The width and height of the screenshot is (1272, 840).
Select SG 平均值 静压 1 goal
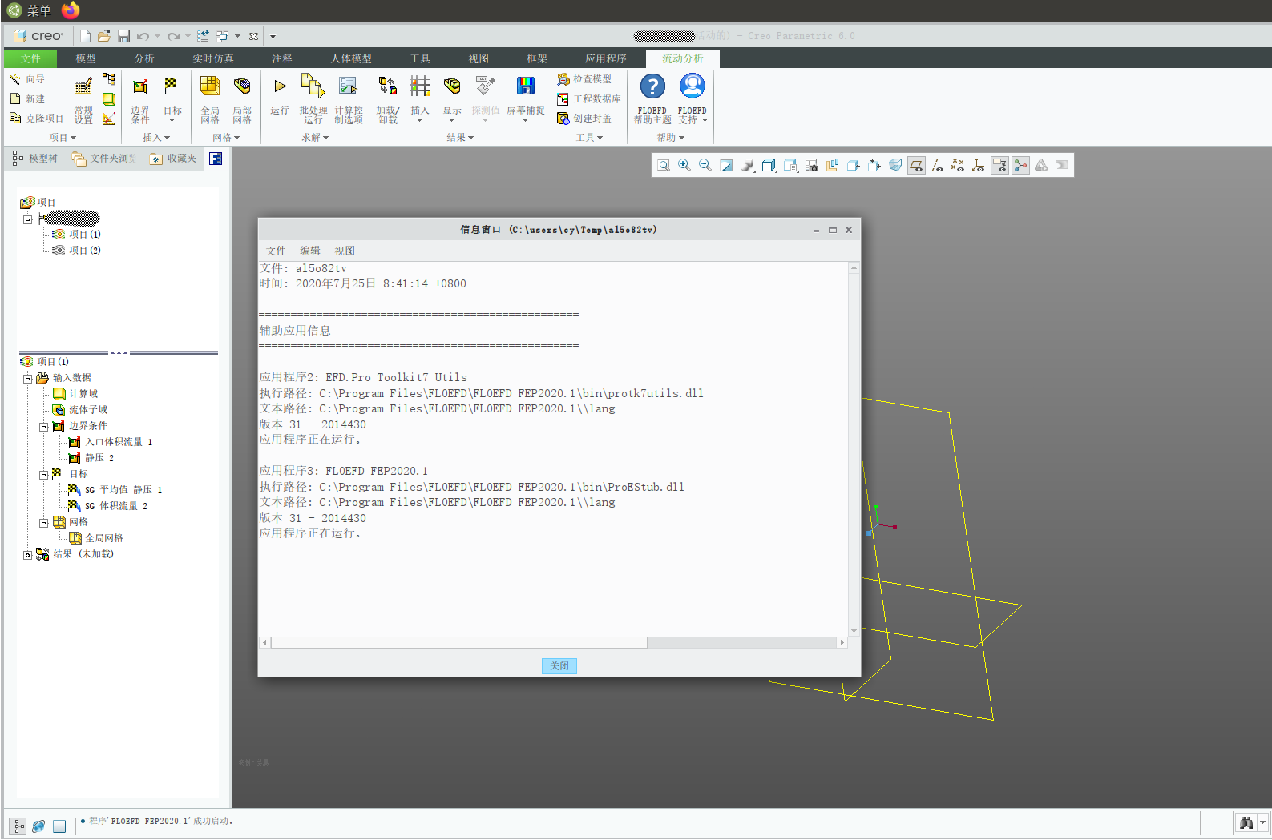115,490
